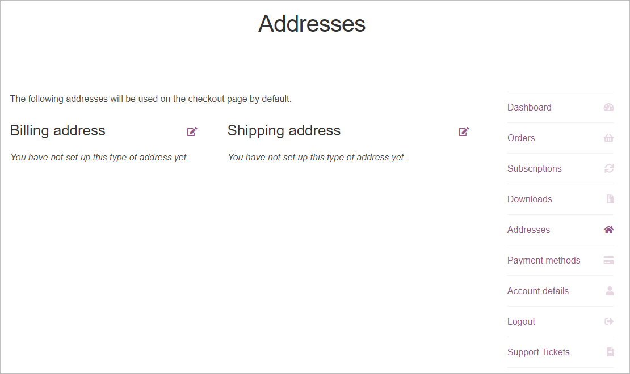Select the Addresses menu entry in the sidebar
The width and height of the screenshot is (630, 374).
coord(528,229)
